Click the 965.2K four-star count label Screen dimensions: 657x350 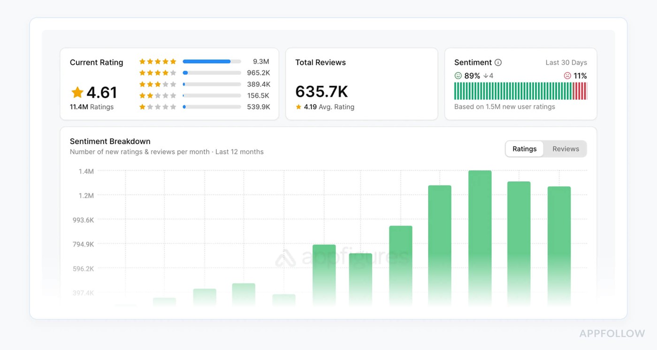pos(259,73)
